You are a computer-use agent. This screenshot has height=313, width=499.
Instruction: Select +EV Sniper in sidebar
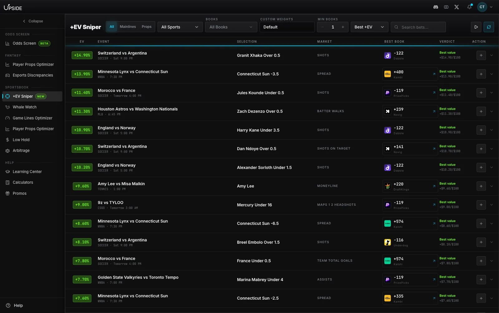pyautogui.click(x=32, y=96)
